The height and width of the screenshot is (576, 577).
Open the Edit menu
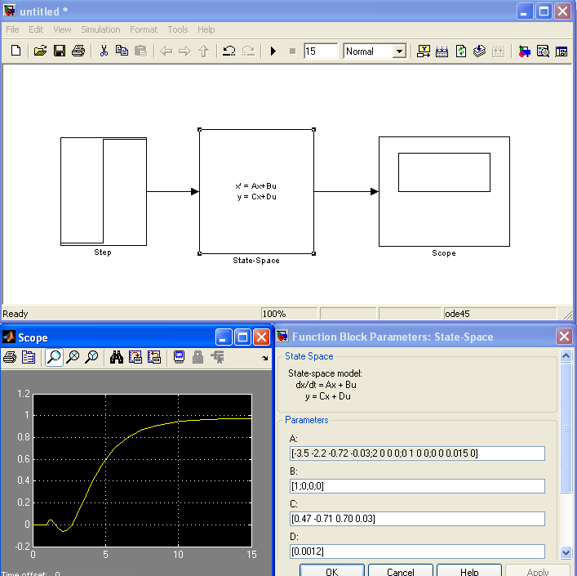point(36,29)
